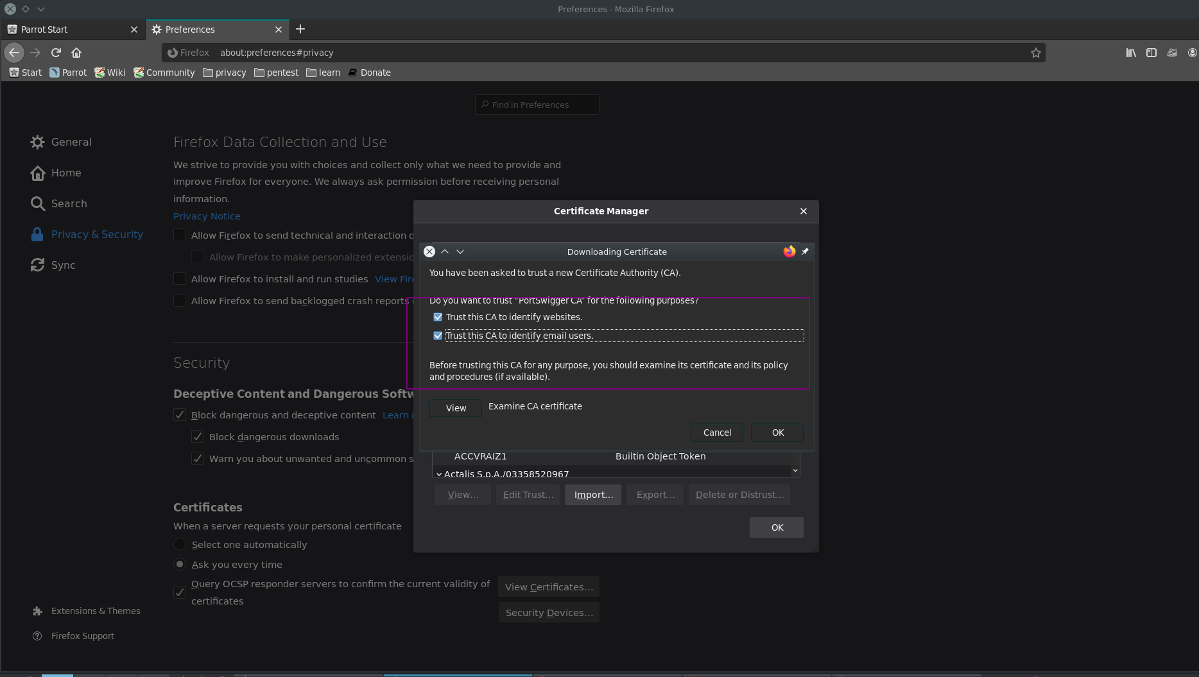Screen dimensions: 1199x677
Task: Open the Privacy Notice link
Action: pos(207,216)
